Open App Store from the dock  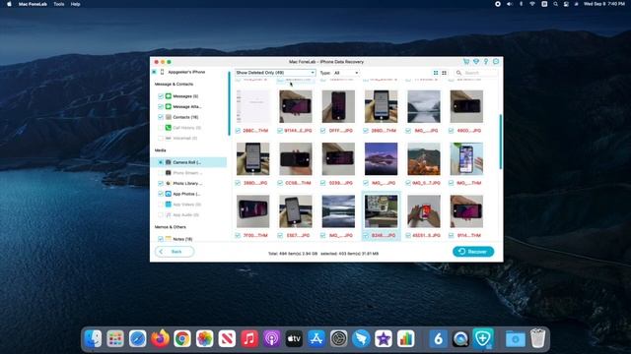click(x=316, y=338)
